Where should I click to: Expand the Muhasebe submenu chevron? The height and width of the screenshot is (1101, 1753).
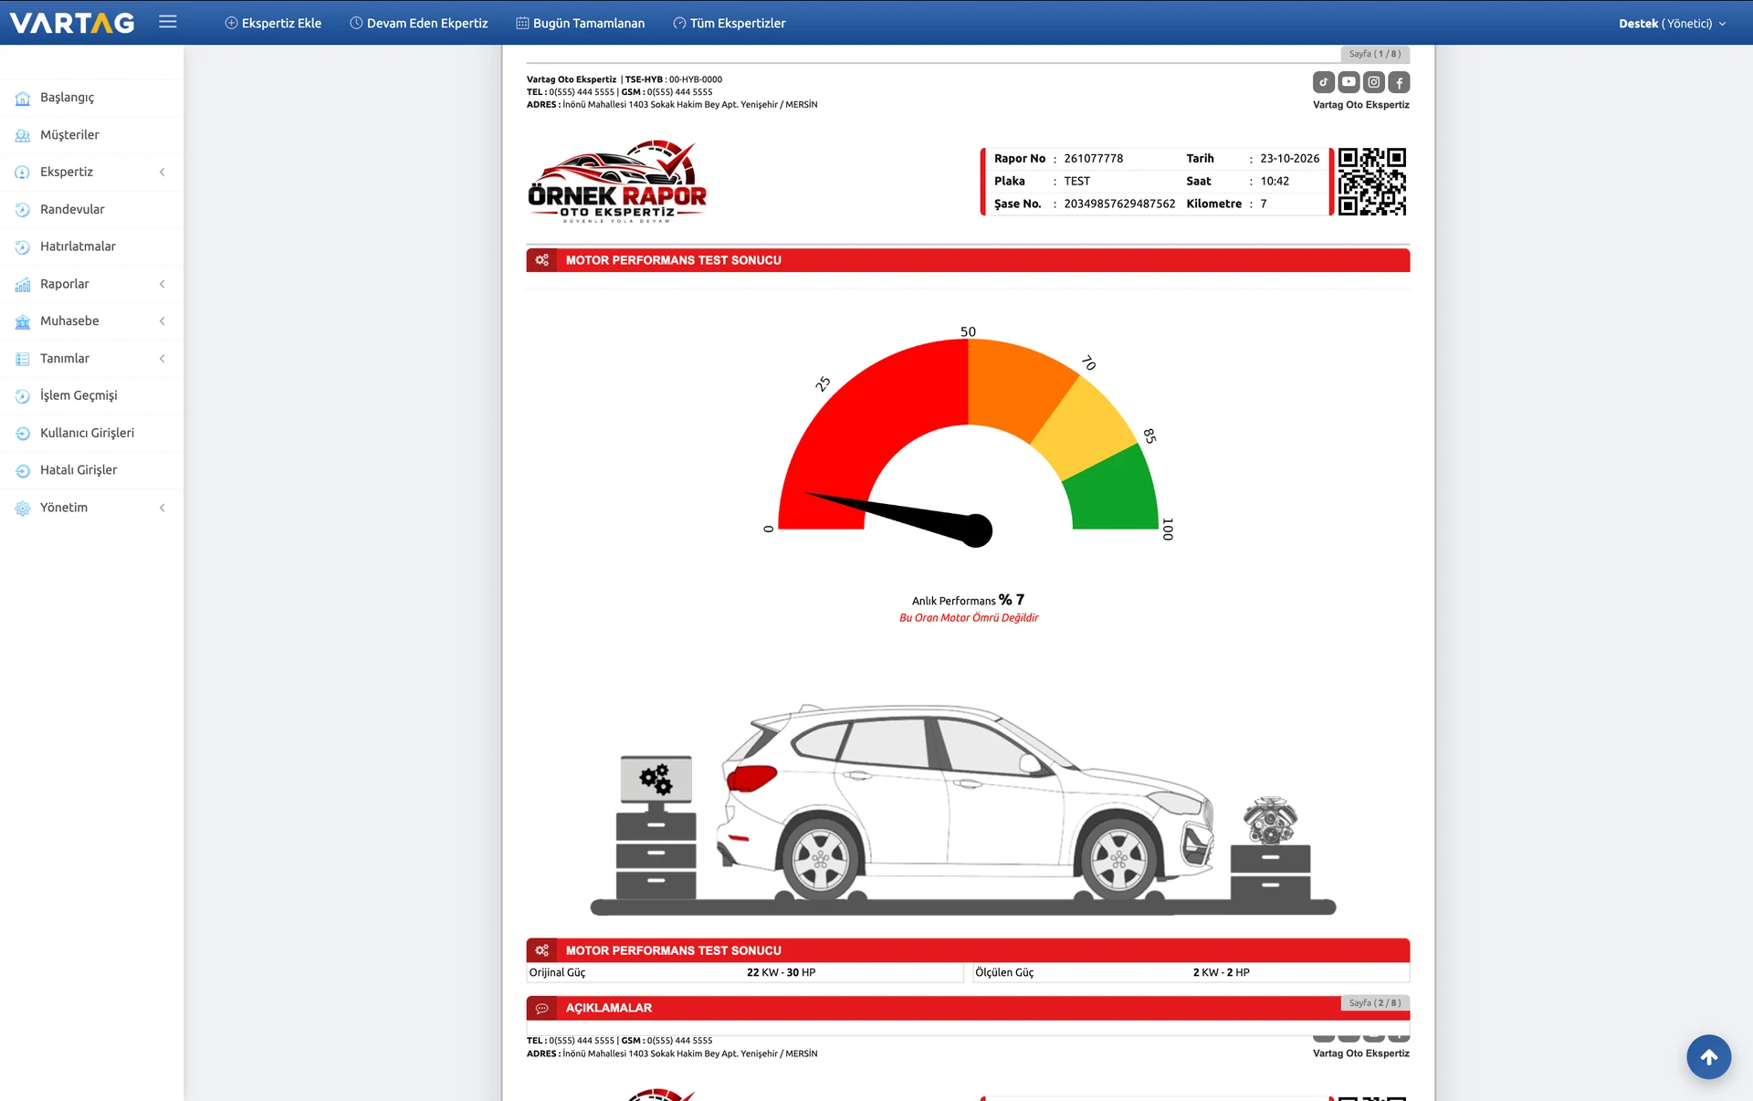[163, 321]
